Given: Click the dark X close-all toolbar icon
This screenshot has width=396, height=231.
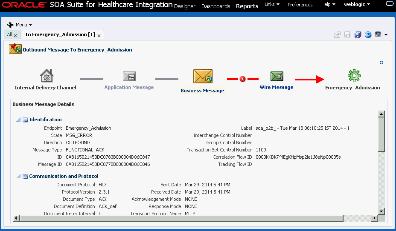Looking at the screenshot, I should tap(378, 34).
